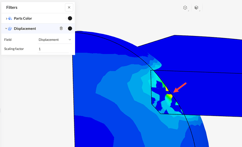Open the wireframe cube view options

(x=185, y=8)
